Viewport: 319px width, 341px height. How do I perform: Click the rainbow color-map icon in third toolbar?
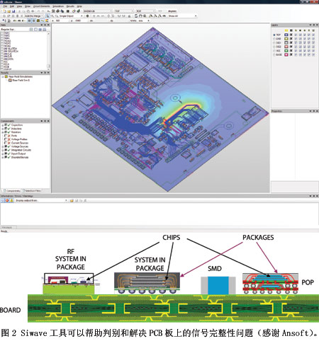click(47, 21)
